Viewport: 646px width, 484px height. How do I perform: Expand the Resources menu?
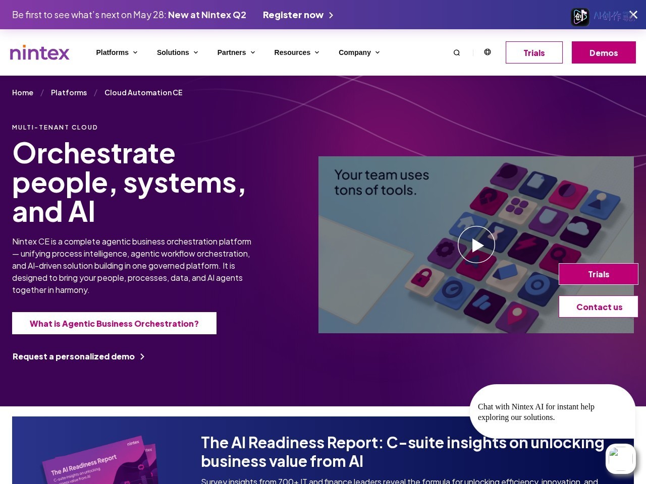point(297,52)
